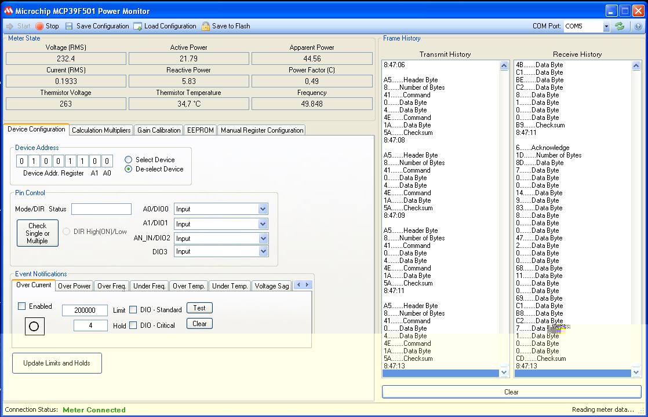
Task: Click Transmit History scroll down arrow
Action: (x=504, y=372)
